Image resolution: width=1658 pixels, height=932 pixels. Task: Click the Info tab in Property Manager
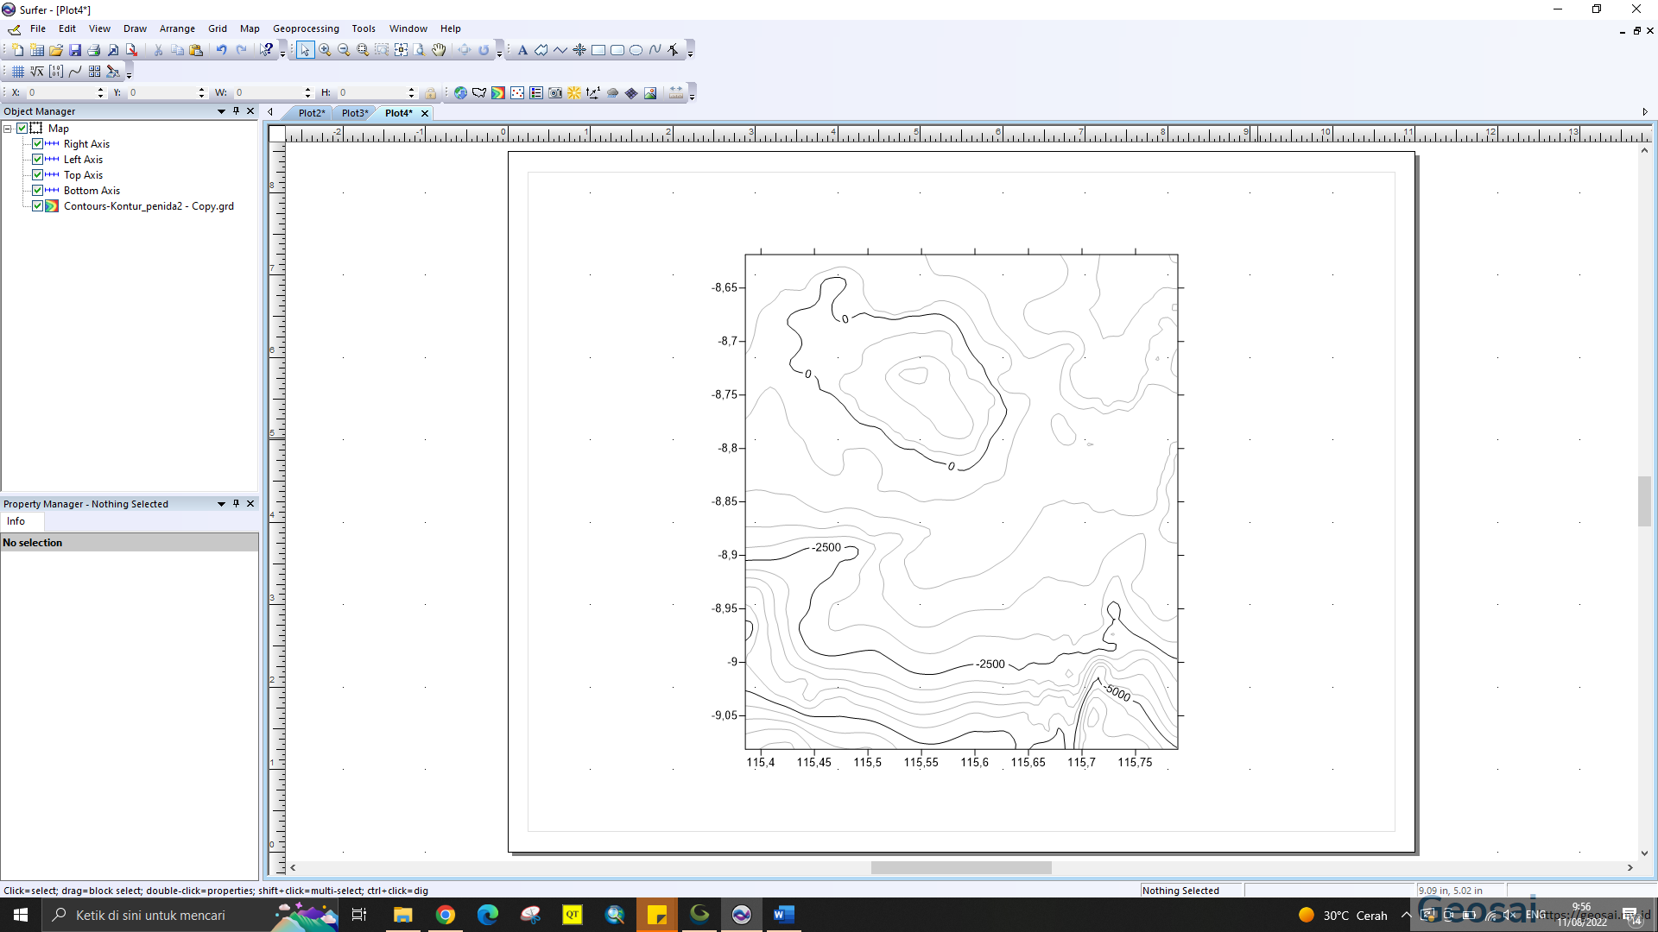(15, 521)
